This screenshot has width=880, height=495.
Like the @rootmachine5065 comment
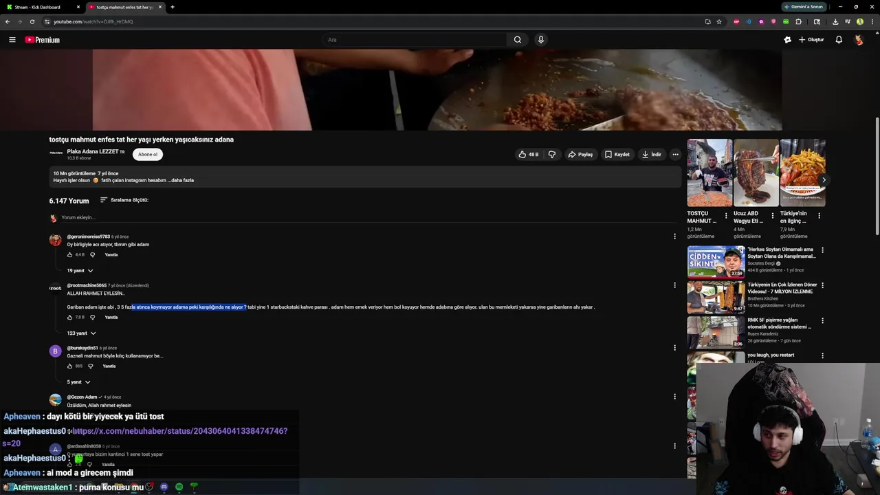(x=70, y=317)
